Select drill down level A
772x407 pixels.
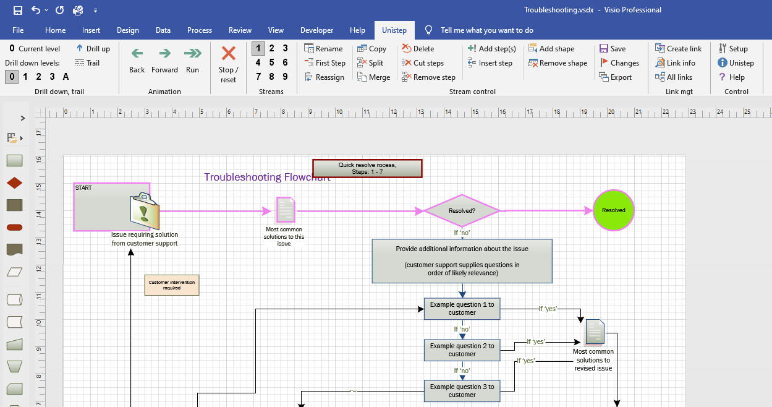pyautogui.click(x=66, y=77)
